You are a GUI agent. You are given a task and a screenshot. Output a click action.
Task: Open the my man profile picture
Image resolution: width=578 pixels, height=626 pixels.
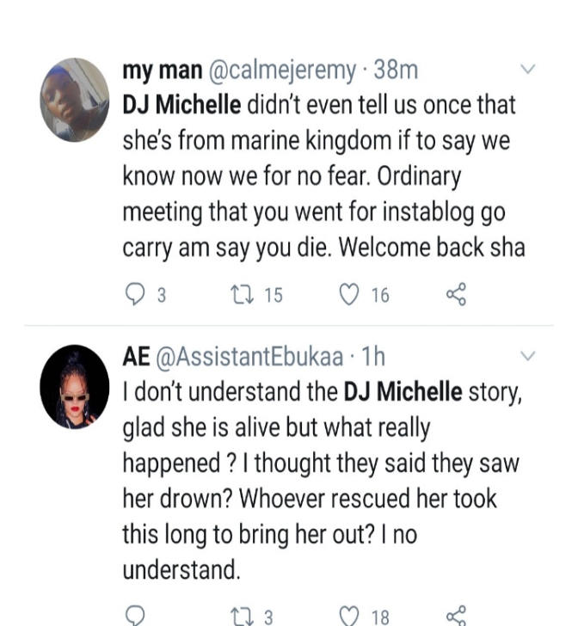75,99
